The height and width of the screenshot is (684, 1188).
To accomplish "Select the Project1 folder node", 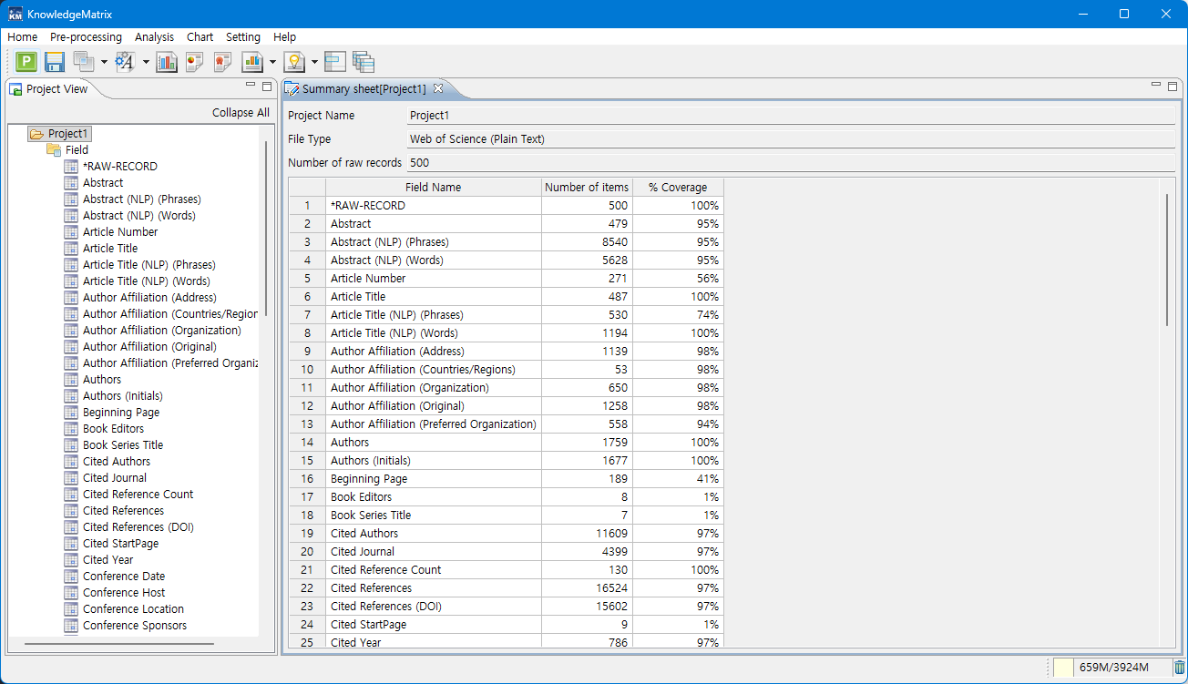I will coord(68,134).
